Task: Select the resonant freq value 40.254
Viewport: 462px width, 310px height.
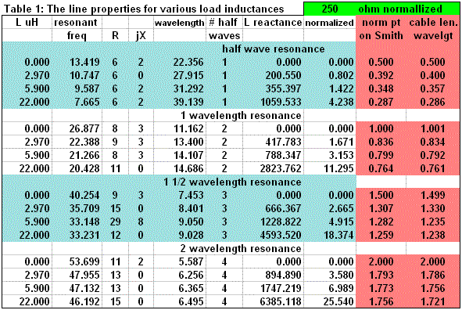Action: point(84,195)
